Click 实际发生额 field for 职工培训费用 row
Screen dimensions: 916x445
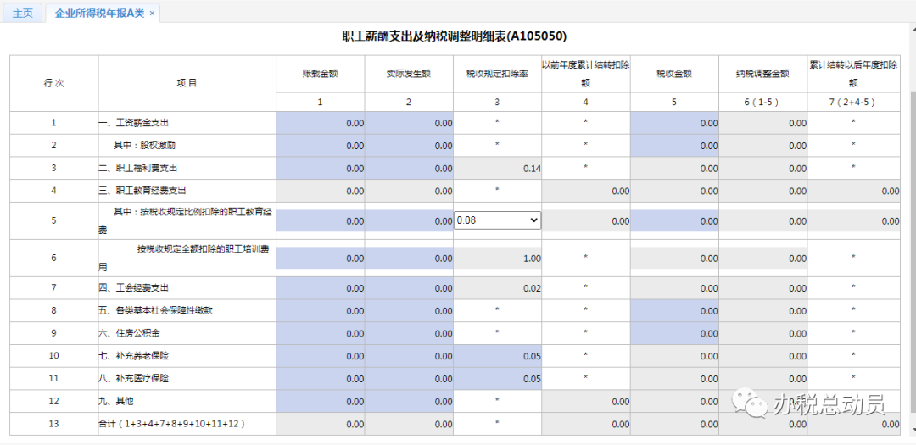[x=409, y=258]
